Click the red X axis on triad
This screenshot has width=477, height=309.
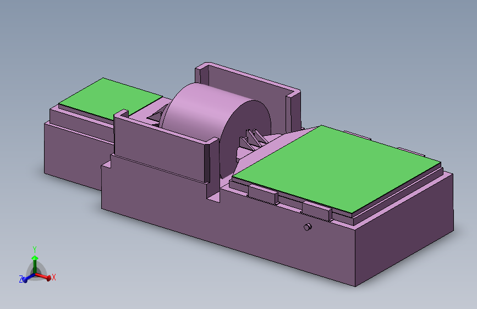point(44,277)
